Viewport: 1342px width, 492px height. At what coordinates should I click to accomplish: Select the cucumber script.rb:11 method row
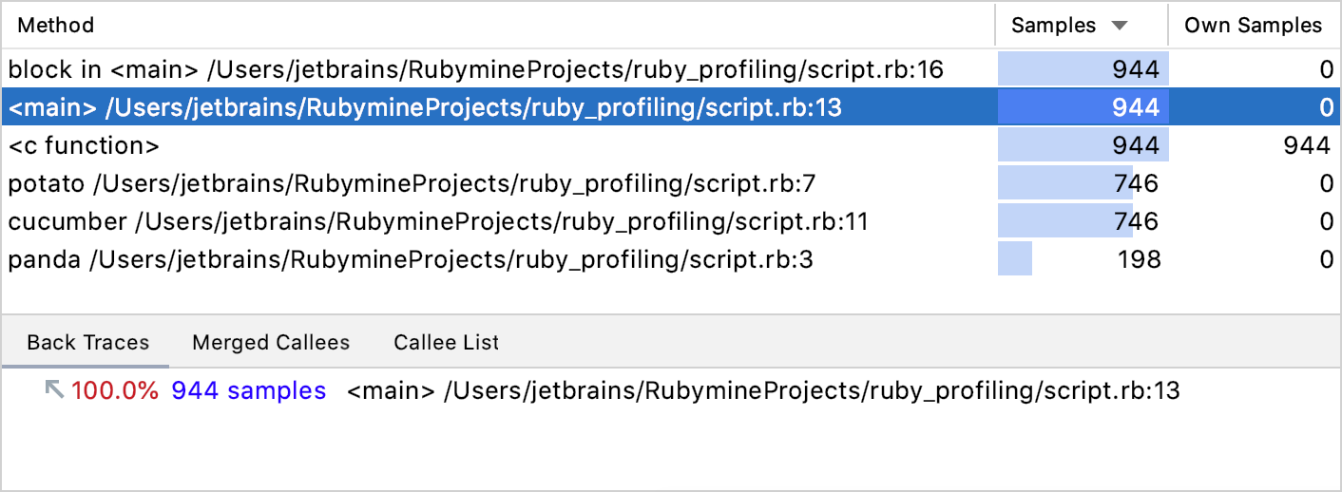pos(438,222)
